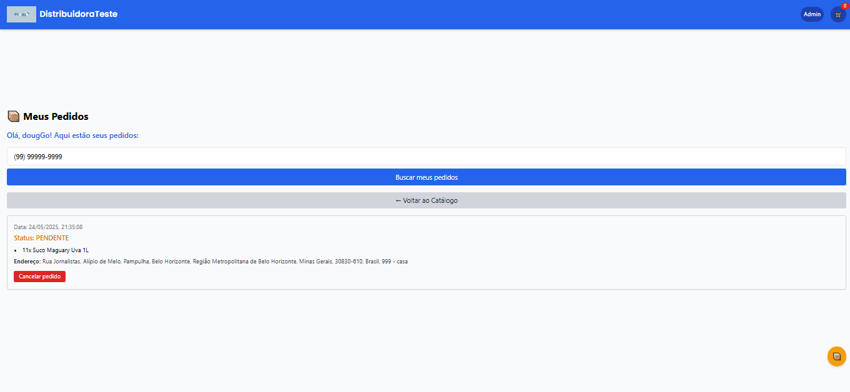
Task: Click the Status: PENDENTE label
Action: pyautogui.click(x=41, y=238)
